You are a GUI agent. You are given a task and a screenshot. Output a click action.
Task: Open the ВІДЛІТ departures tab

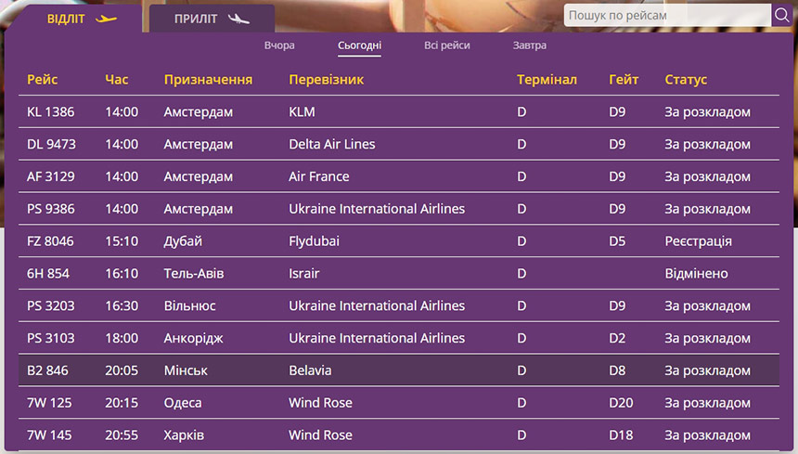76,19
